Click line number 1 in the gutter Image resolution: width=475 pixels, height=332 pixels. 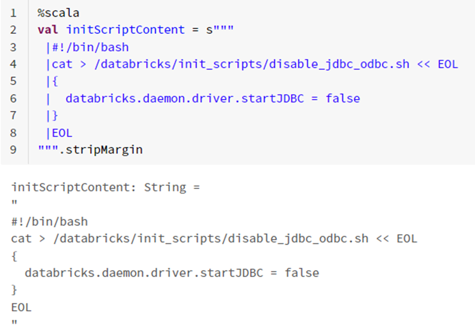point(13,13)
